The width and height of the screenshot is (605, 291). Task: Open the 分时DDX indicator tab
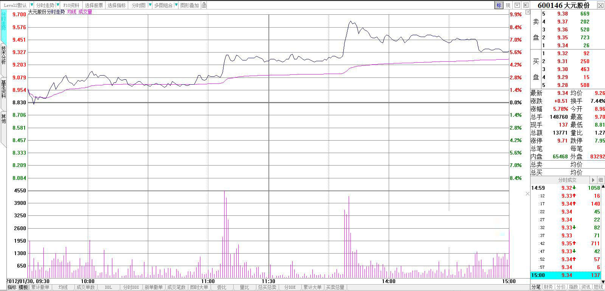tap(131, 287)
